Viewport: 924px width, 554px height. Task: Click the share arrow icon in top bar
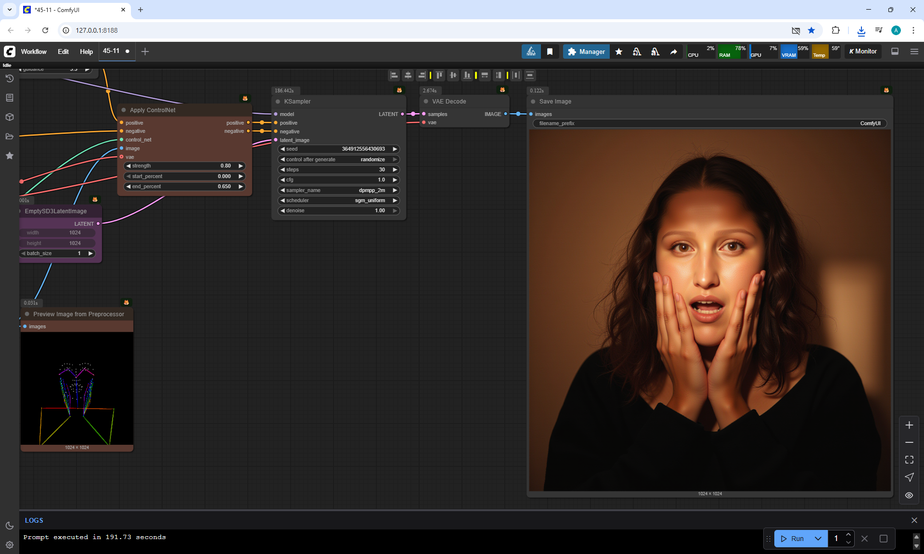pyautogui.click(x=673, y=52)
